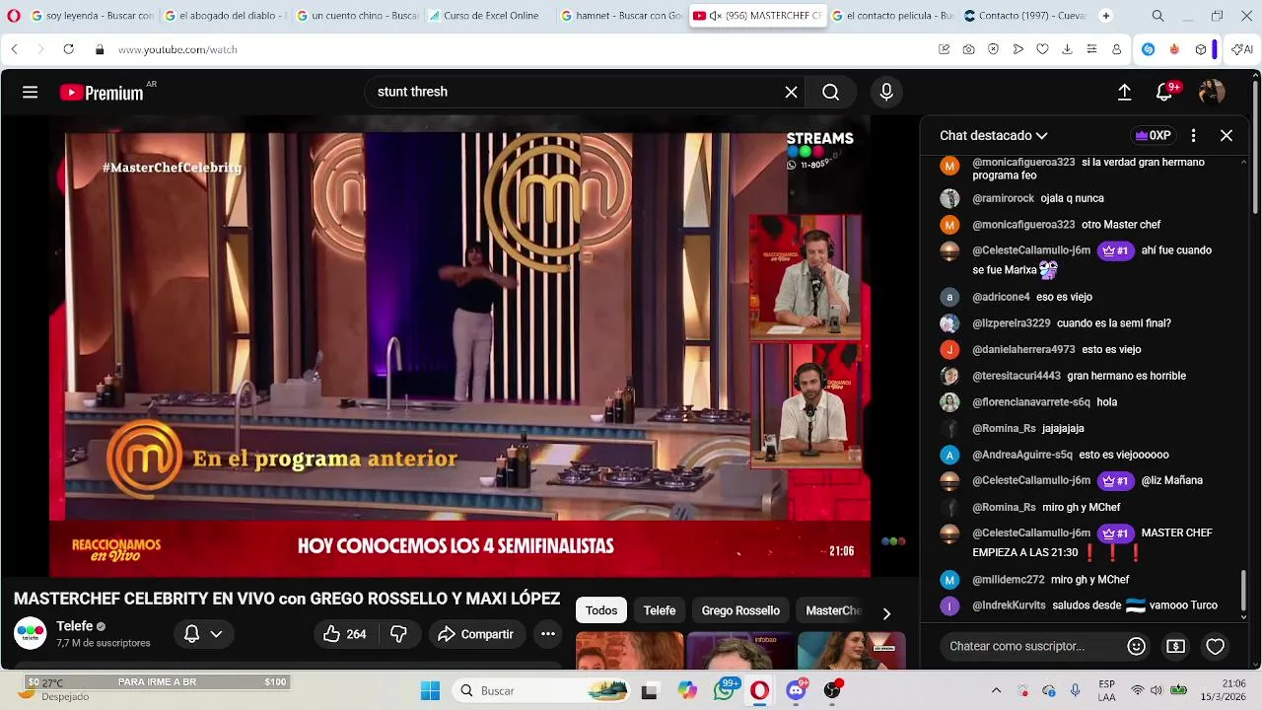The width and height of the screenshot is (1262, 710).
Task: Open OBS Studio from taskbar
Action: click(x=832, y=691)
